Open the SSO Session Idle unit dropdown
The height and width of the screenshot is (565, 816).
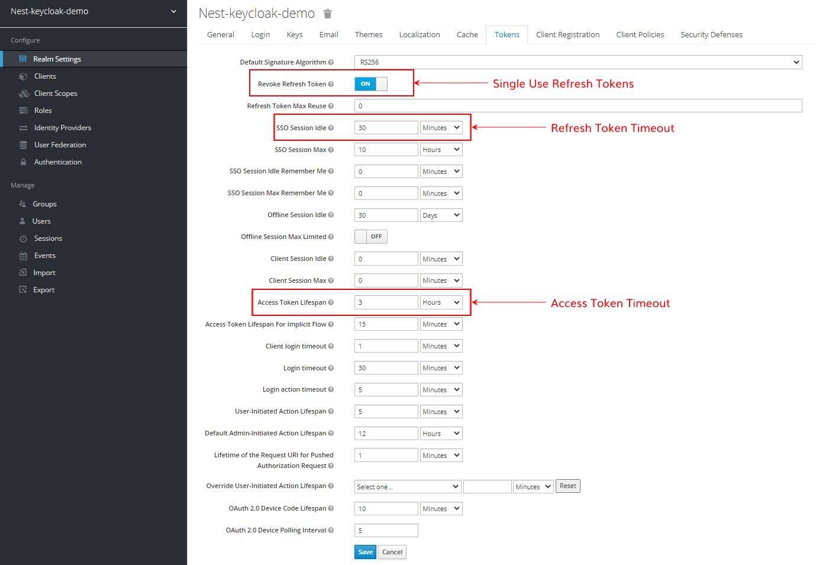pyautogui.click(x=441, y=128)
